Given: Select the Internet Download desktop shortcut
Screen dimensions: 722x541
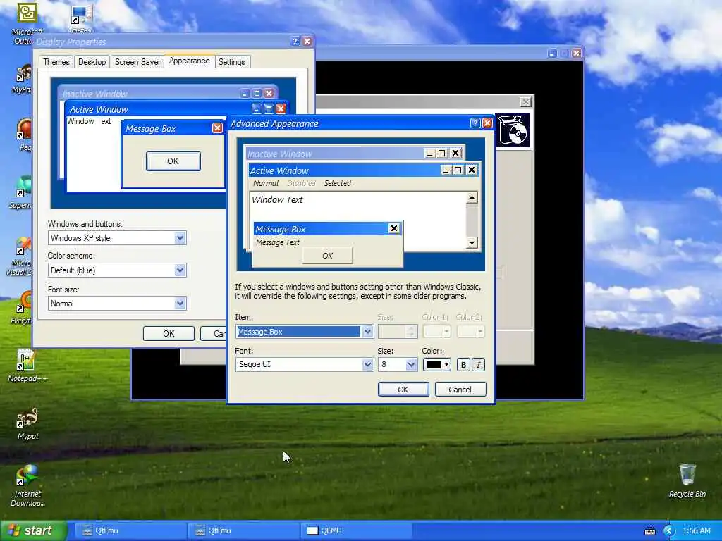Looking at the screenshot, I should [27, 485].
